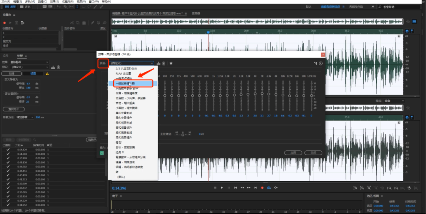Uncheck the 0:35.410 row checkmark

pyautogui.click(x=8, y=196)
